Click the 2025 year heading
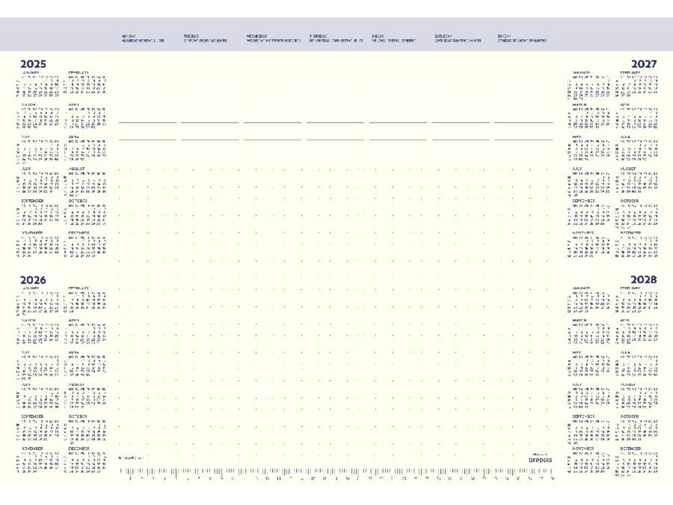Viewport: 673px width, 505px height. (x=33, y=64)
